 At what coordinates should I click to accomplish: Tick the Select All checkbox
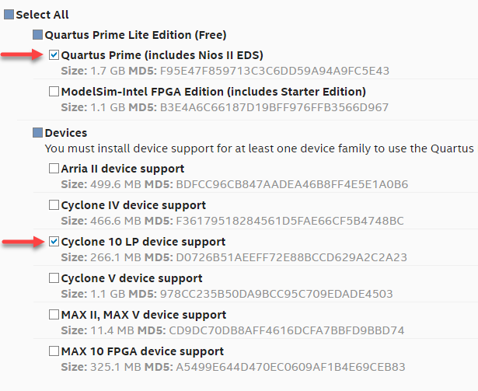(9, 15)
